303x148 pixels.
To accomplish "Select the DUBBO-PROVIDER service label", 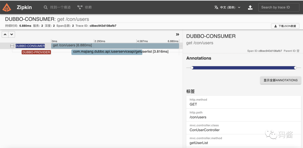I will [x=36, y=52].
